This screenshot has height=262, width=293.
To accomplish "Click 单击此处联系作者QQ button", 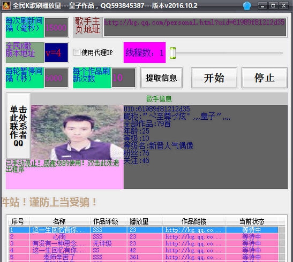I will pyautogui.click(x=18, y=126).
